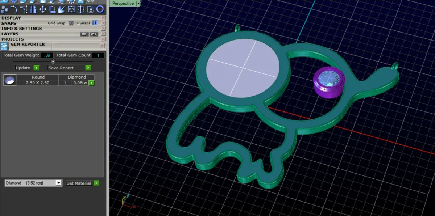Image resolution: width=435 pixels, height=216 pixels.
Task: Select the blue ring torus tool
Action: point(100,9)
